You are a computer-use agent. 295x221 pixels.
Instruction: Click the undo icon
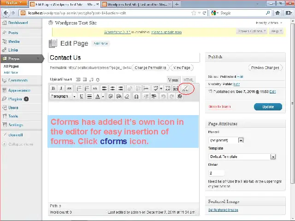click(163, 96)
